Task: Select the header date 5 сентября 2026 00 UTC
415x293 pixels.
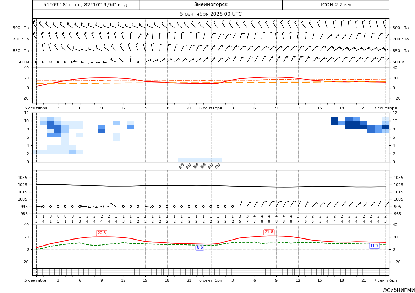Action: pos(211,14)
